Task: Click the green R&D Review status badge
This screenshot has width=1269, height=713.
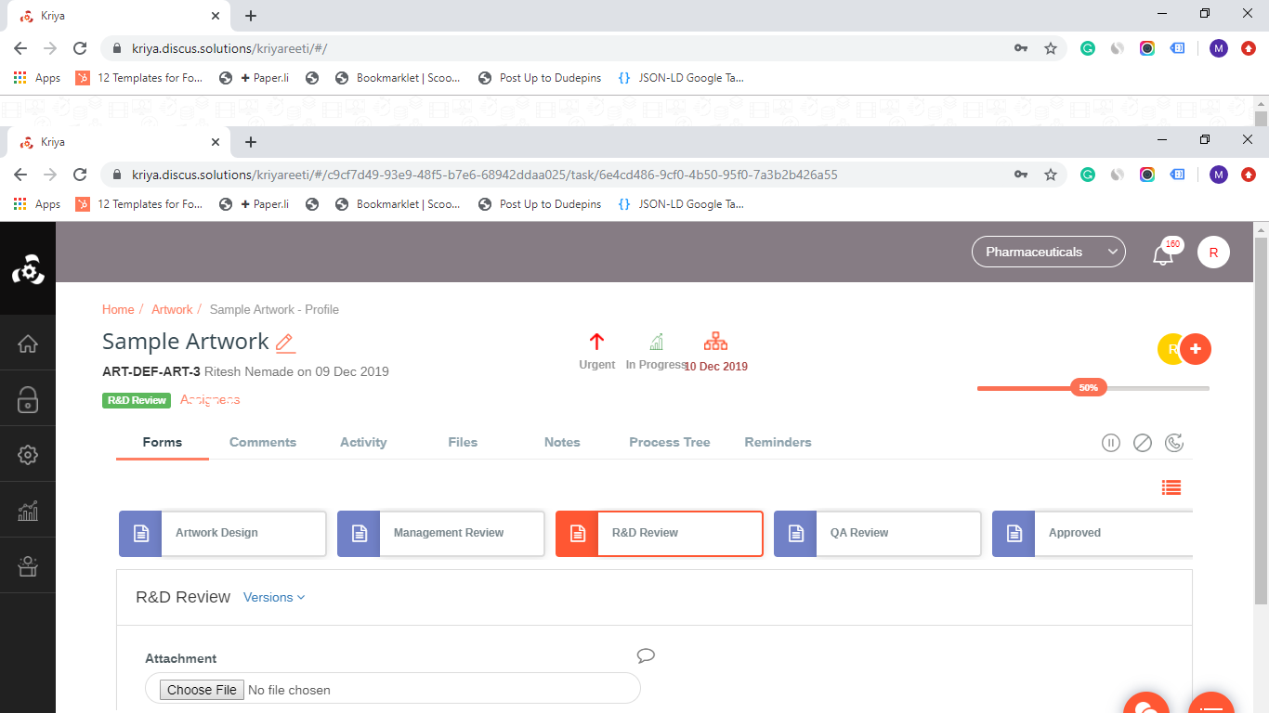Action: (137, 400)
